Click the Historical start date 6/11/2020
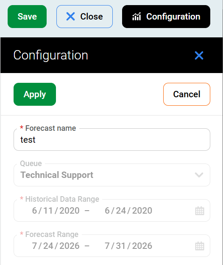This screenshot has width=223, height=265. [x=56, y=211]
